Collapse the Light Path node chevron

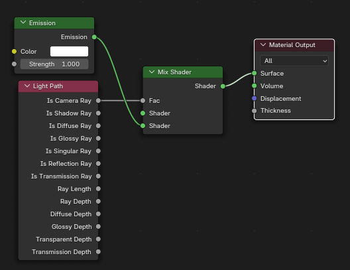pyautogui.click(x=27, y=86)
